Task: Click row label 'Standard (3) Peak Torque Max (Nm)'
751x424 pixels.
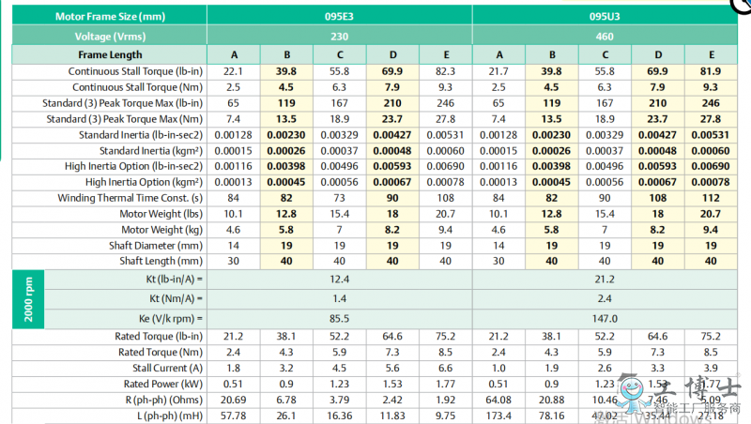Action: point(125,119)
